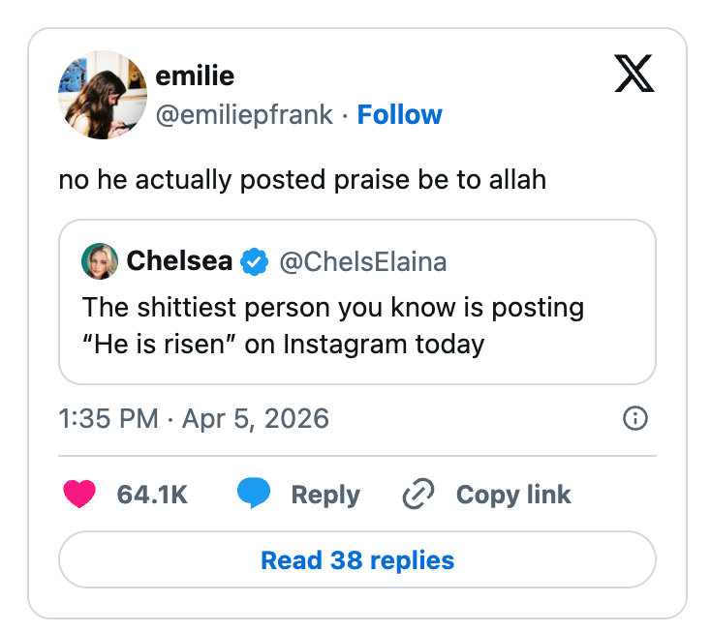The height and width of the screenshot is (633, 711).
Task: Like the tweet with the heart icon
Action: (79, 495)
